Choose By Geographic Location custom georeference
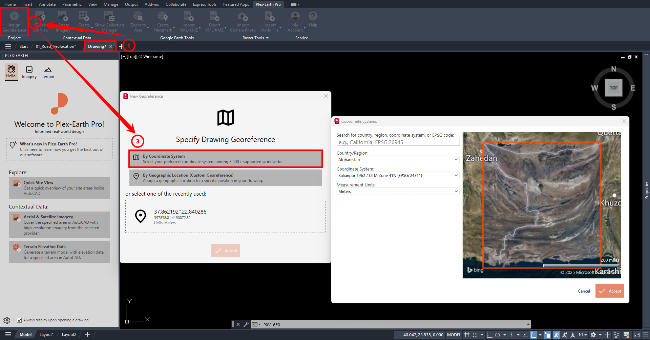Screen dimensions: 650x340 coord(226,178)
